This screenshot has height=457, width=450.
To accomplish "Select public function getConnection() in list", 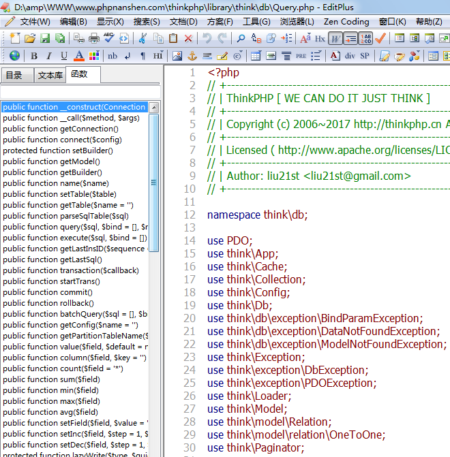I will 74,129.
